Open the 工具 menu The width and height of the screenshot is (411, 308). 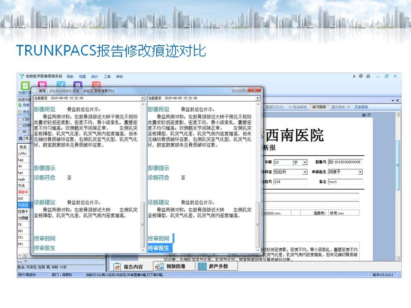(107, 76)
